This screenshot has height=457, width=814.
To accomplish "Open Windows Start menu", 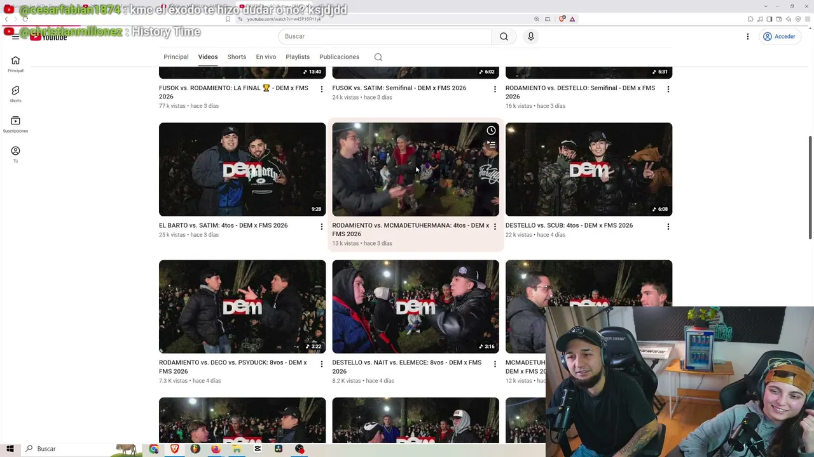I will point(10,449).
